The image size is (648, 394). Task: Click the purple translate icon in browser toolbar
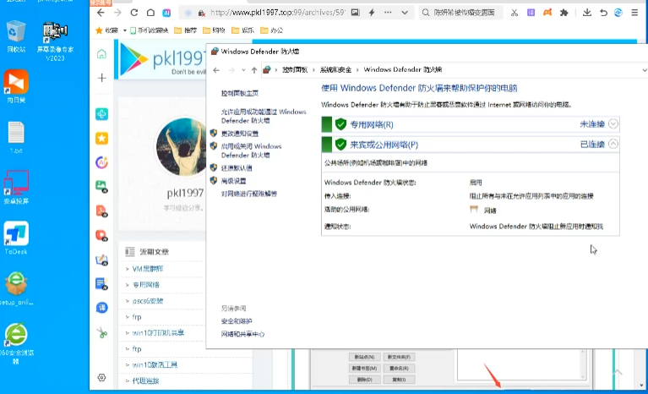click(x=531, y=13)
